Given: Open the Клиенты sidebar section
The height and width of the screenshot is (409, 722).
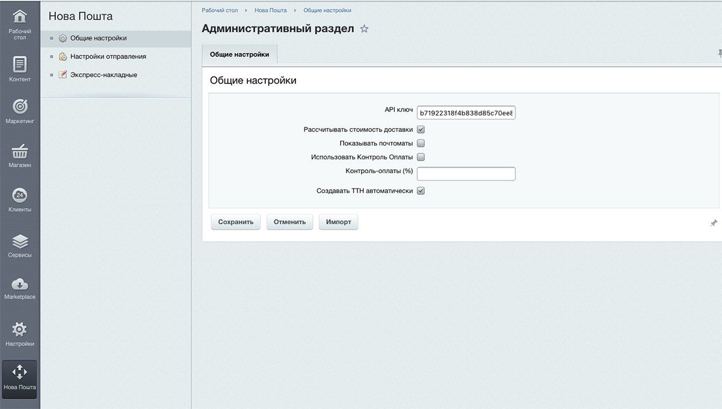Looking at the screenshot, I should 20,200.
